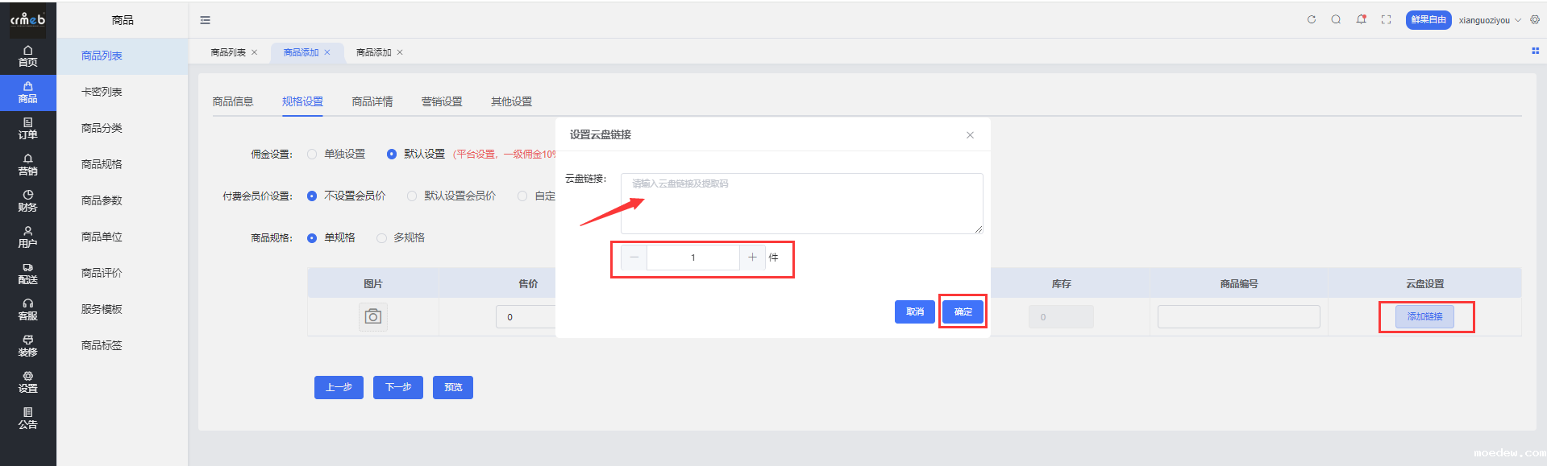Click the camera icon to upload image
The height and width of the screenshot is (466, 1547).
click(372, 317)
